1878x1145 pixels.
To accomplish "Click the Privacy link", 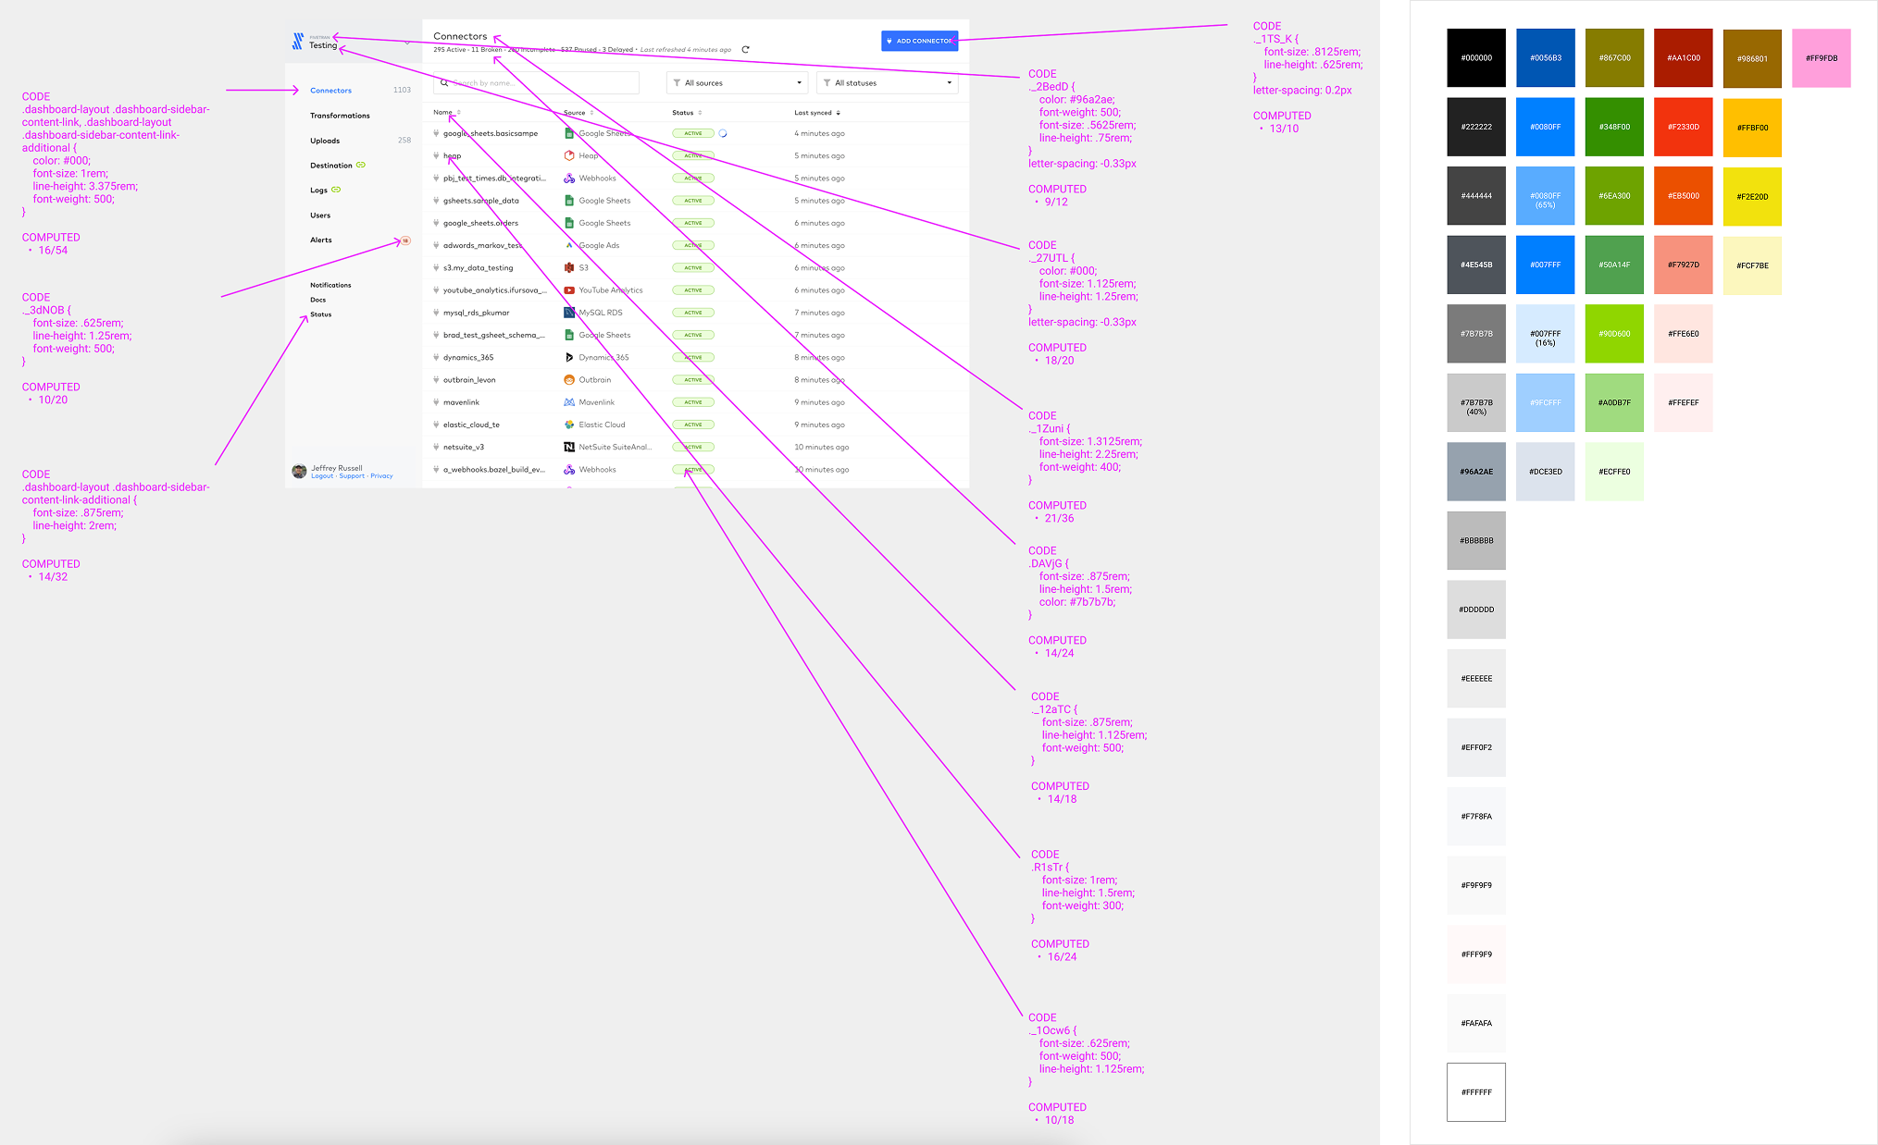I will (381, 476).
